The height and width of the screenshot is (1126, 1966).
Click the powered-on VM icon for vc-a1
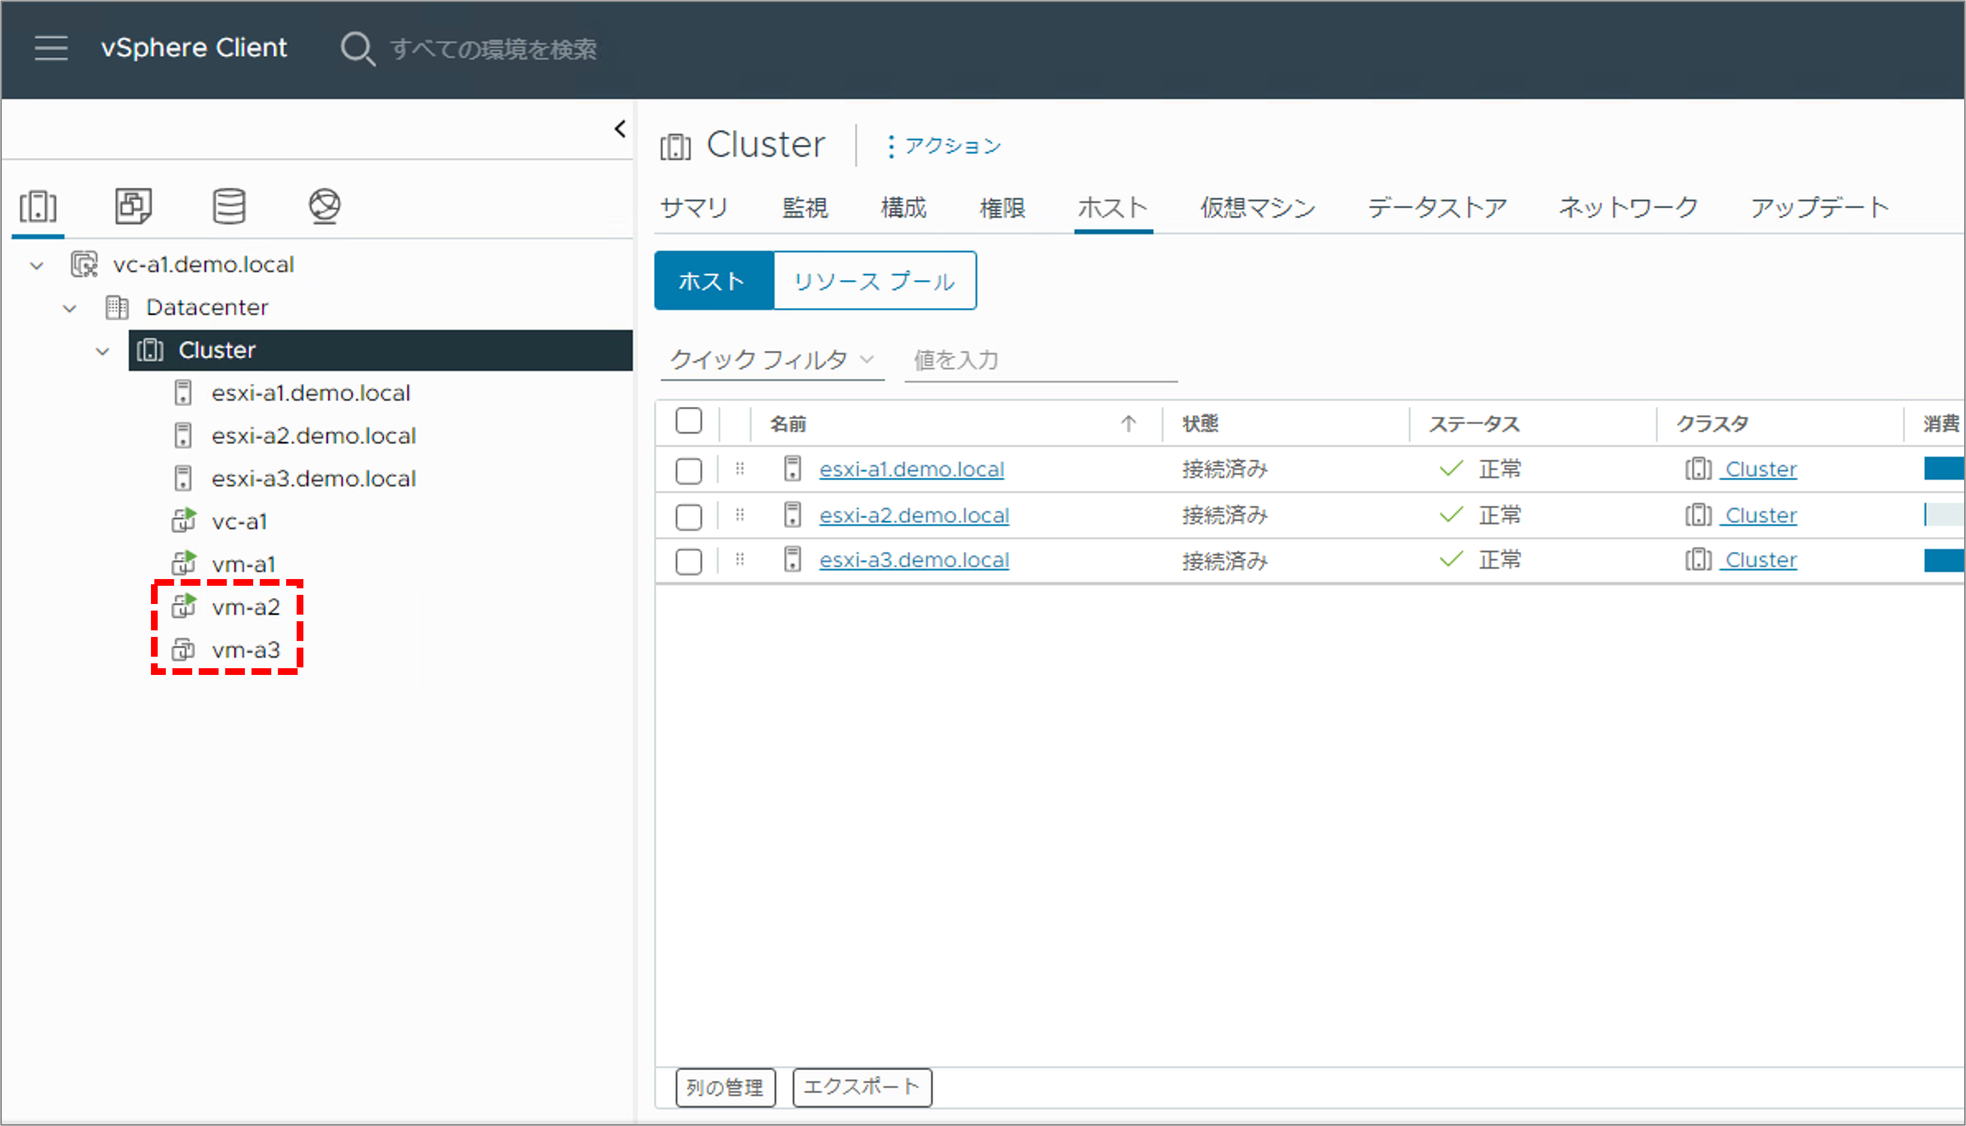point(183,521)
